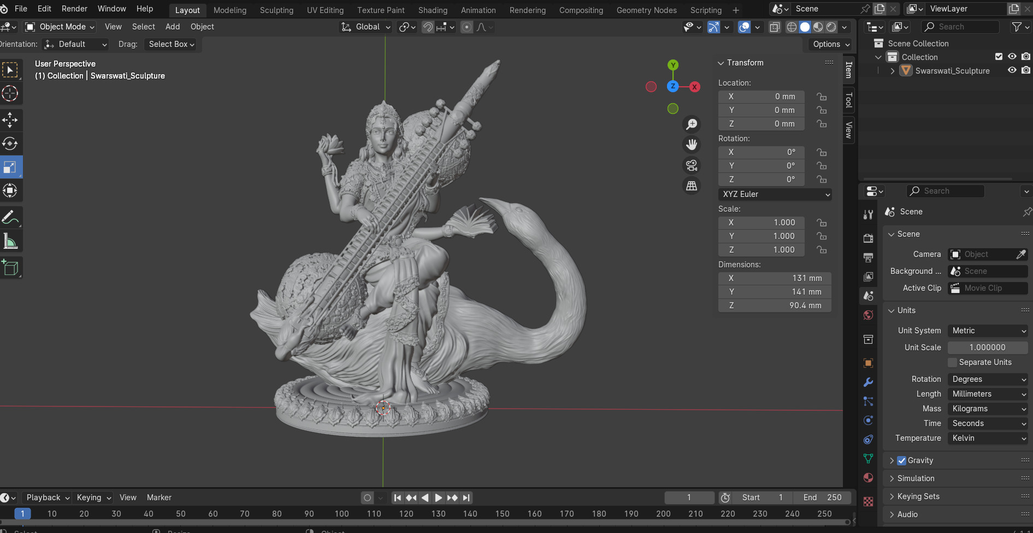Open the Marker timeline menu
The image size is (1033, 533).
point(159,498)
